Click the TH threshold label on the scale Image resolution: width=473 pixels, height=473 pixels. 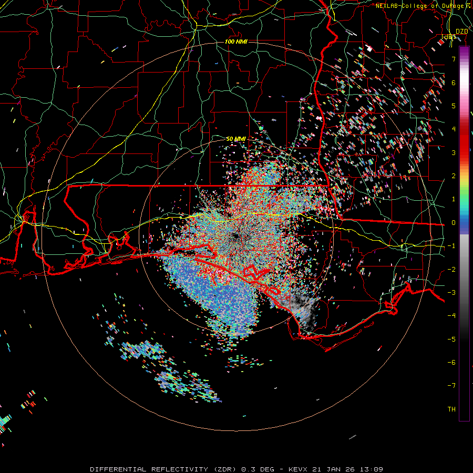[451, 409]
